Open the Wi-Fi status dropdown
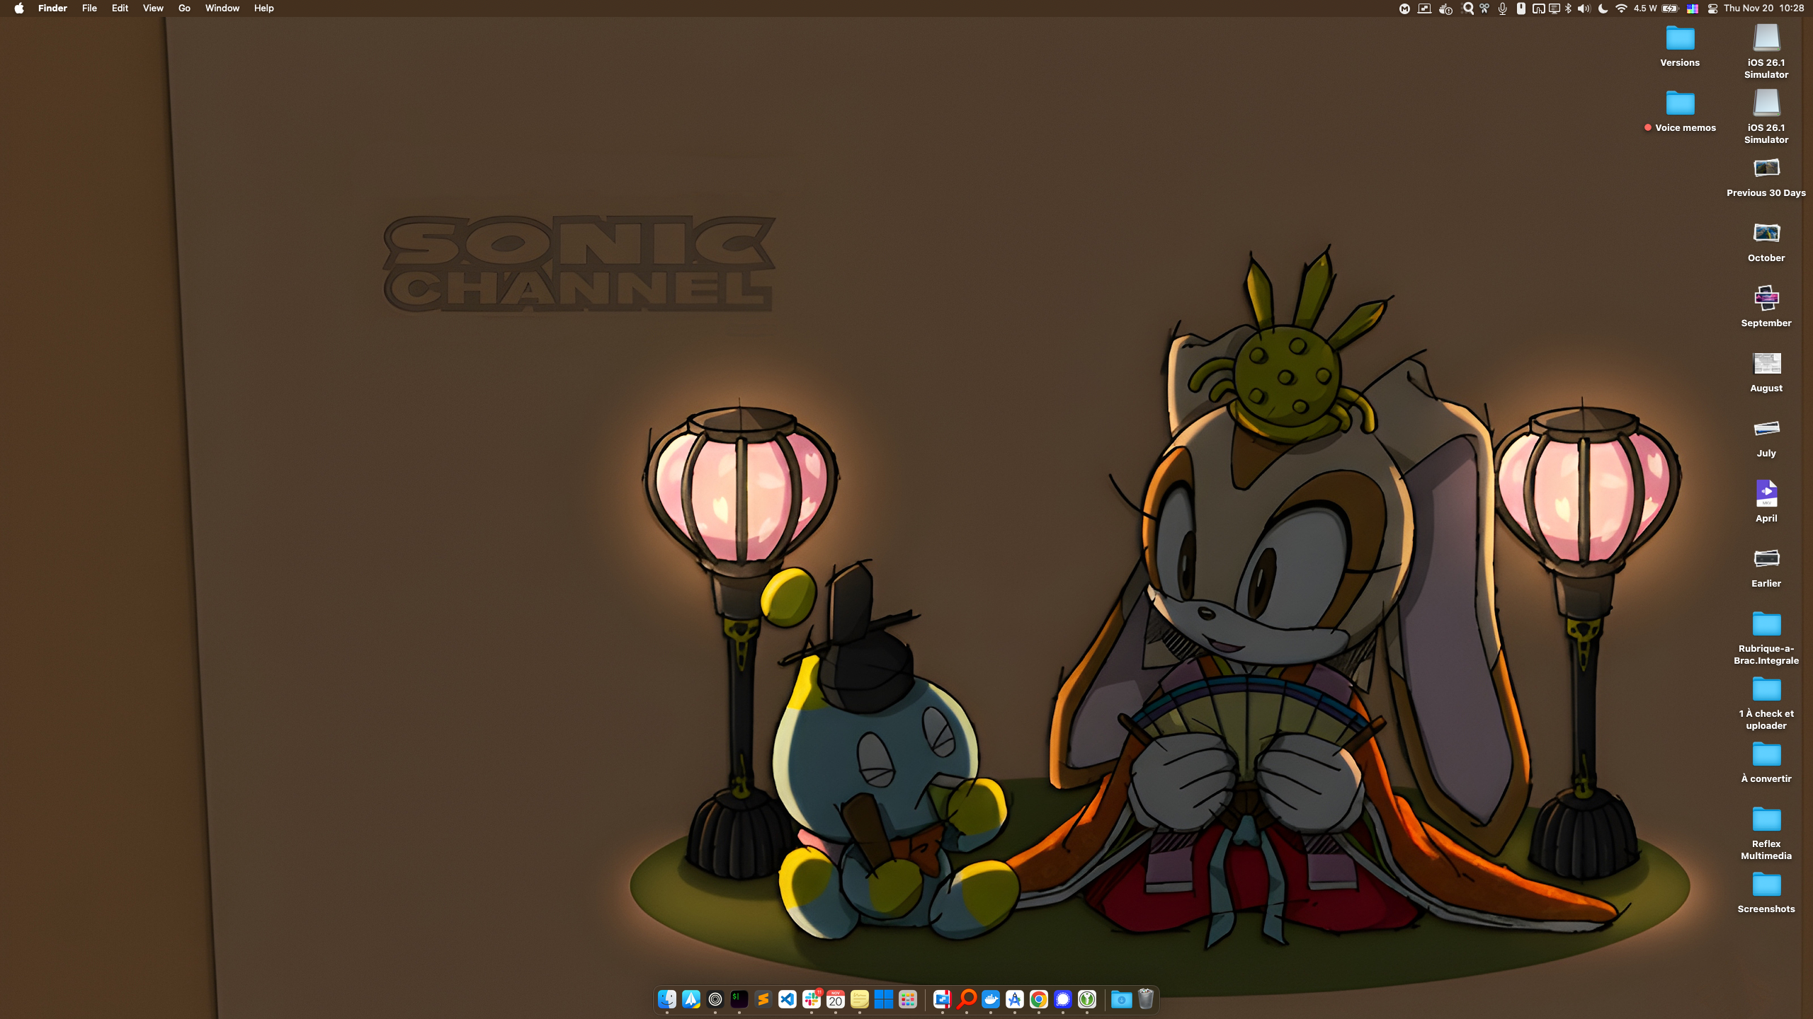Image resolution: width=1813 pixels, height=1019 pixels. [x=1621, y=8]
